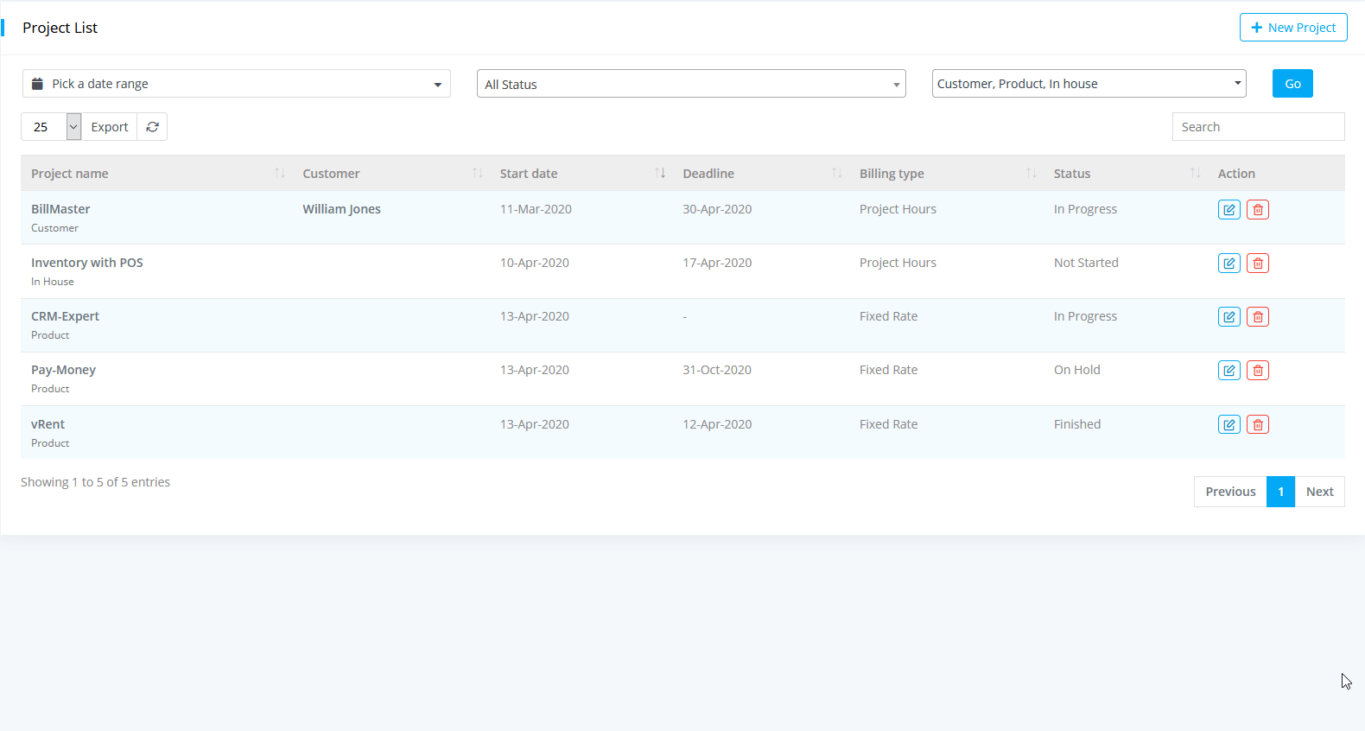The width and height of the screenshot is (1365, 731).
Task: Open the Customer, Product, In house filter
Action: [x=1089, y=84]
